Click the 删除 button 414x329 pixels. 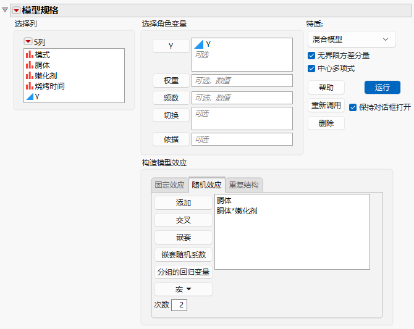click(326, 123)
